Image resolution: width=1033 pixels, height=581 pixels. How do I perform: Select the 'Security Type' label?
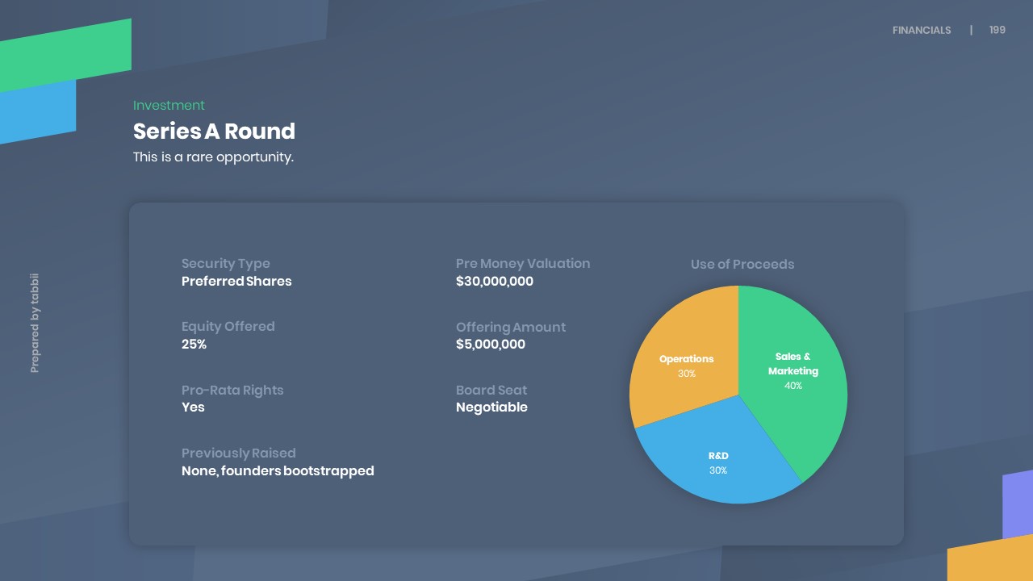tap(226, 263)
